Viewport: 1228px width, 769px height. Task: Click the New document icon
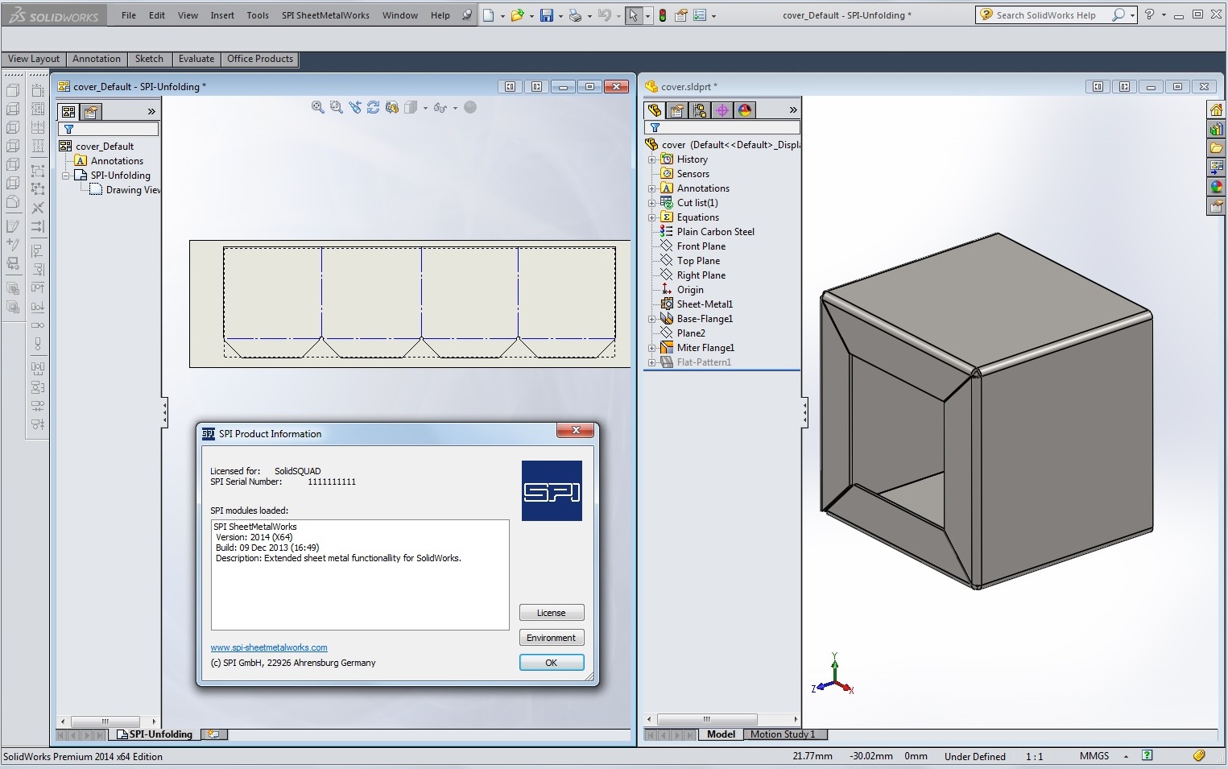(489, 15)
